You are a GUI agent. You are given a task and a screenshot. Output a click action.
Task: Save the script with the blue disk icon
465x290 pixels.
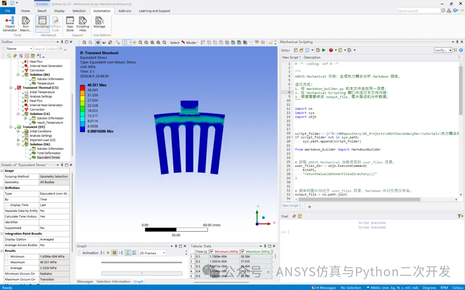tap(307, 50)
